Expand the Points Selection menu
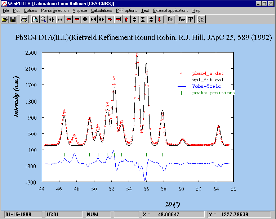This screenshot has width=276, height=219. click(55, 10)
